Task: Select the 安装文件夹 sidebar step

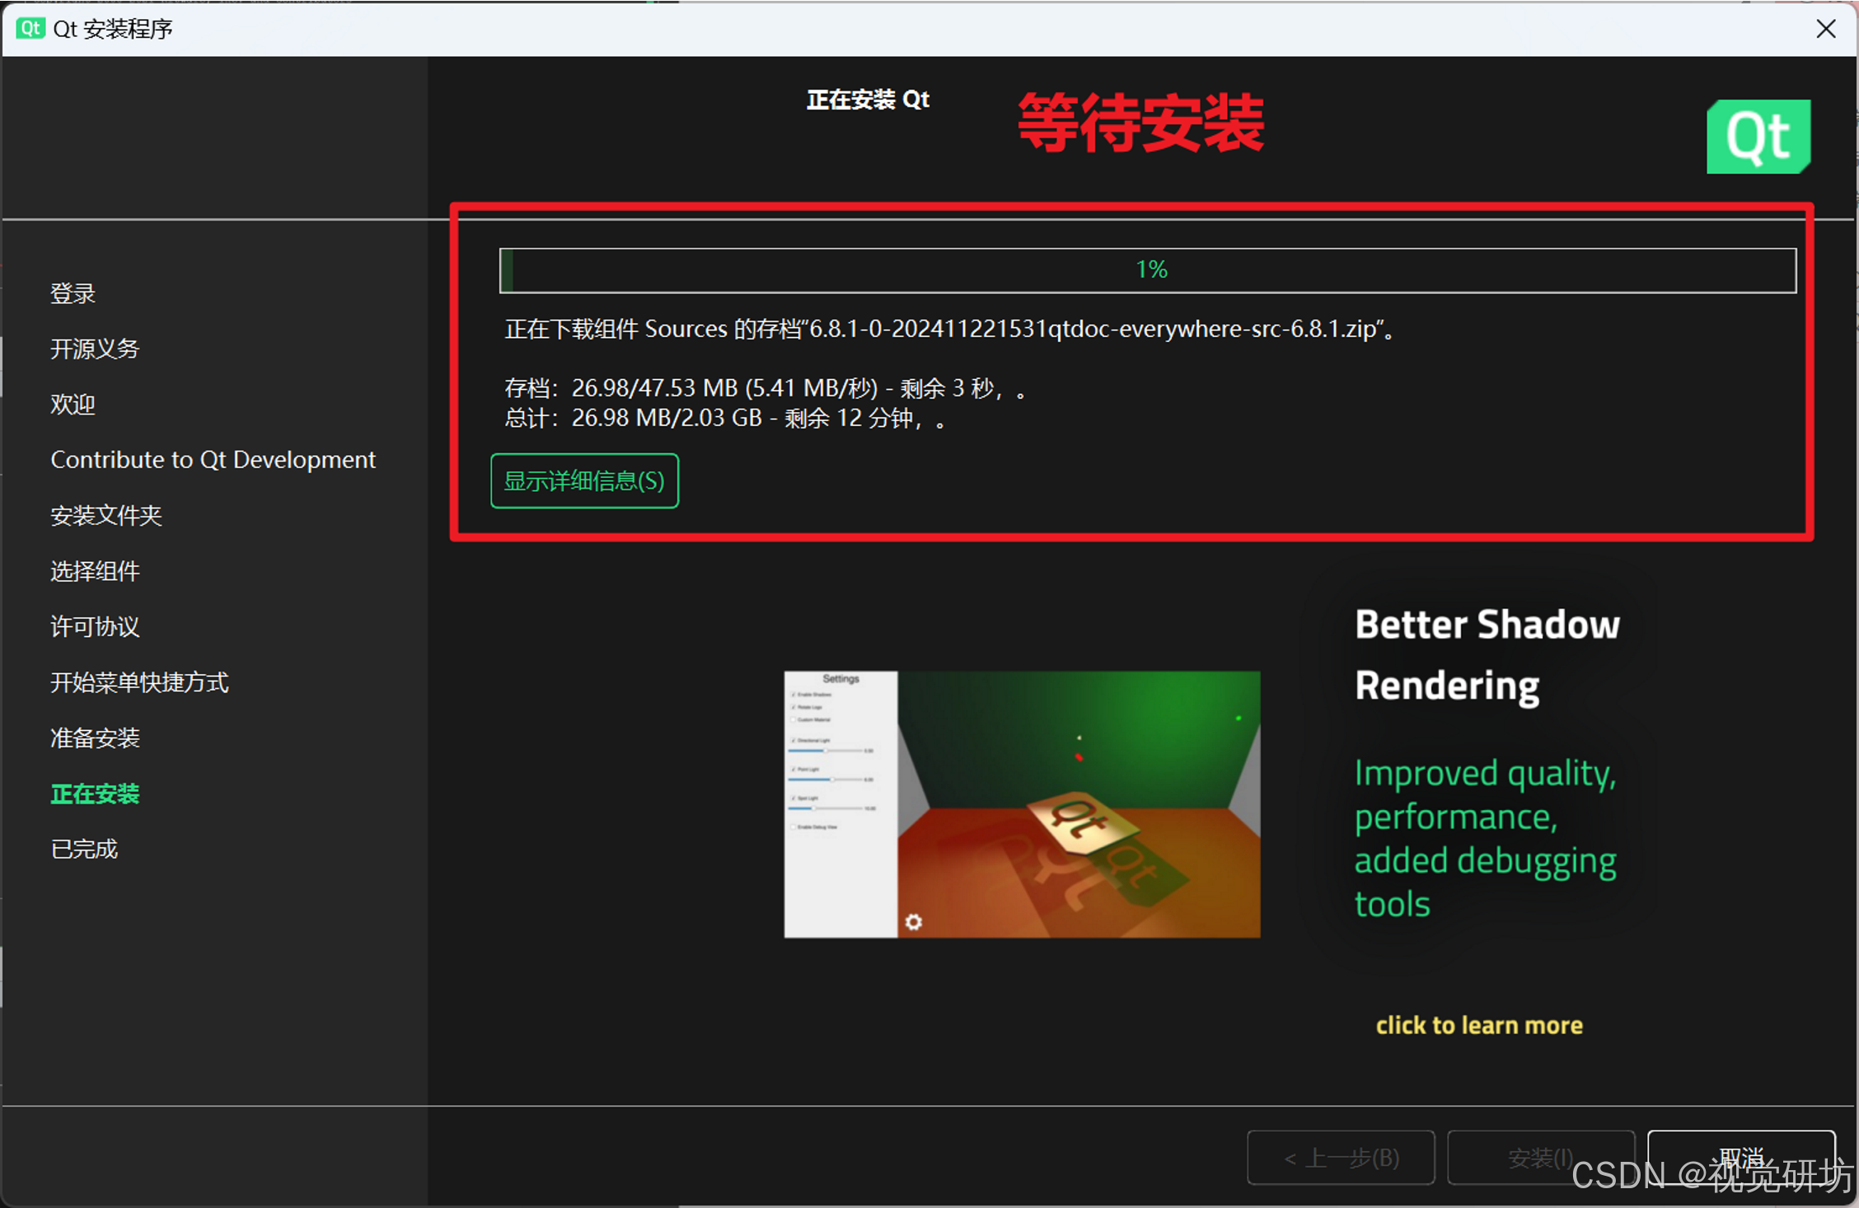Action: tap(105, 516)
